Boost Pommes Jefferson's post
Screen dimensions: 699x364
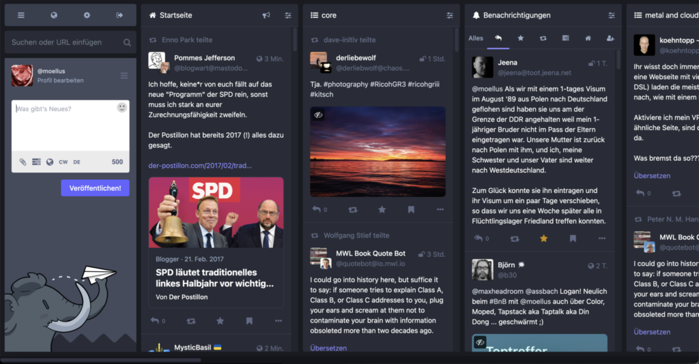point(191,321)
